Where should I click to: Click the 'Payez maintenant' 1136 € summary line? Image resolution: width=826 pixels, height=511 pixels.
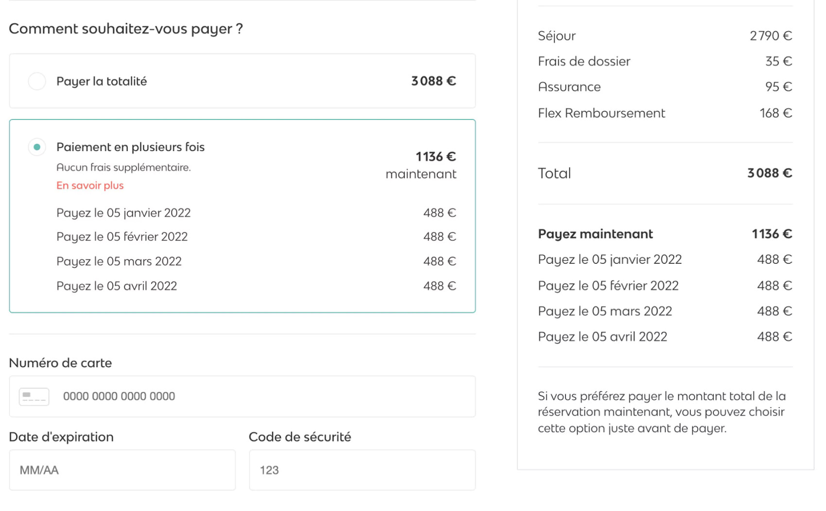(661, 234)
